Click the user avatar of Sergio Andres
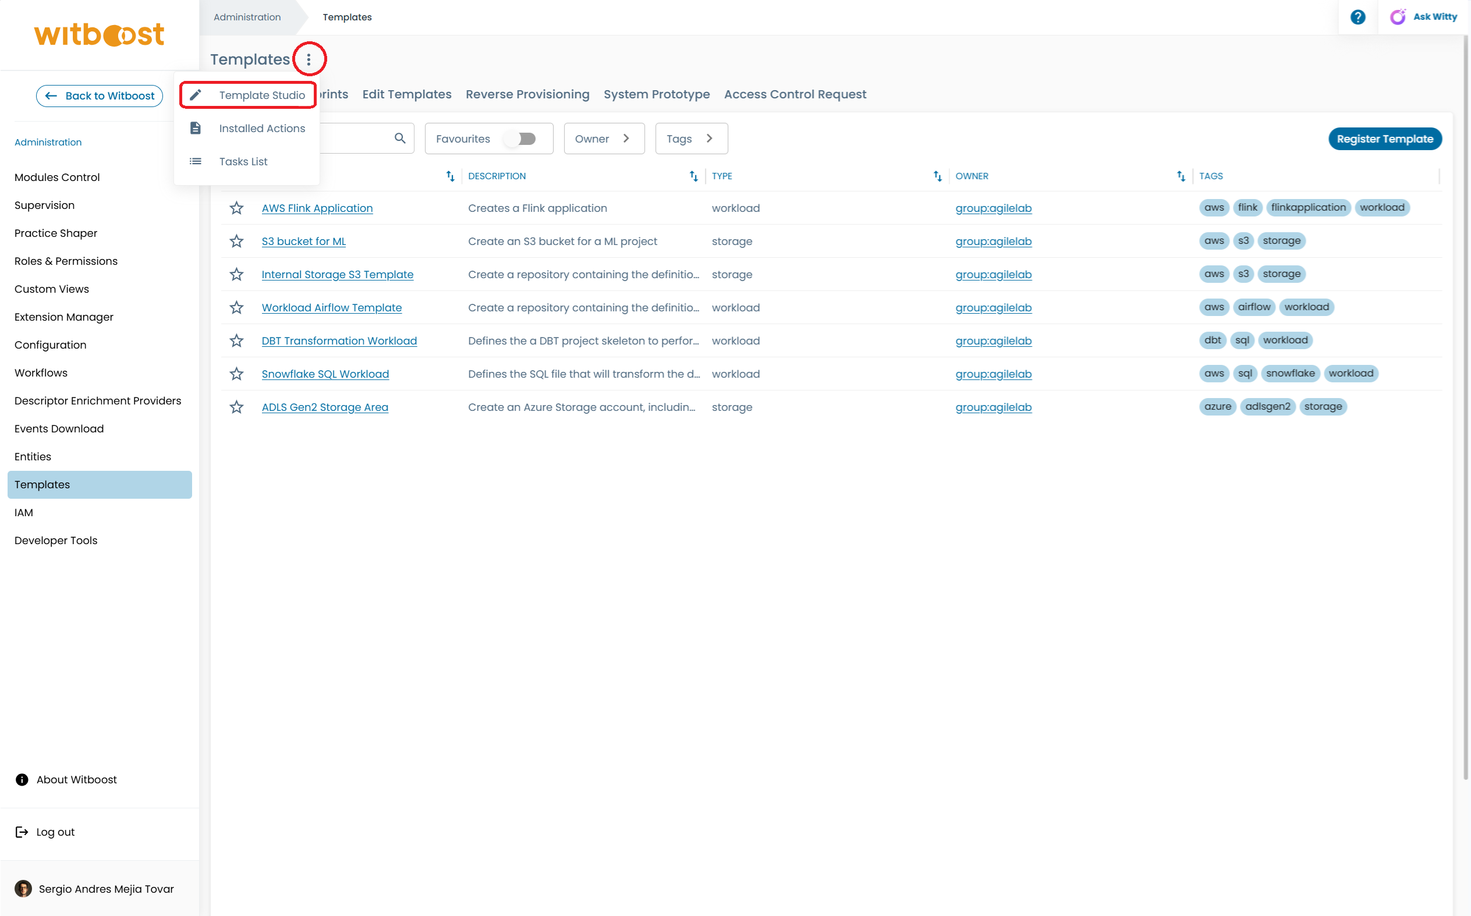 23,889
